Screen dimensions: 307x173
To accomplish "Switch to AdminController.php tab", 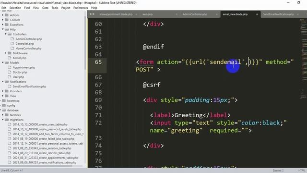I will pyautogui.click(x=195, y=14).
